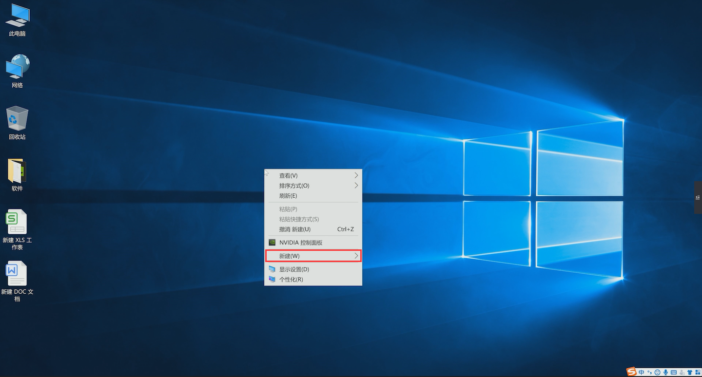Toggle the 中 Chinese/English mode in Sogou bar
Screen dimensions: 702x377
[641, 372]
